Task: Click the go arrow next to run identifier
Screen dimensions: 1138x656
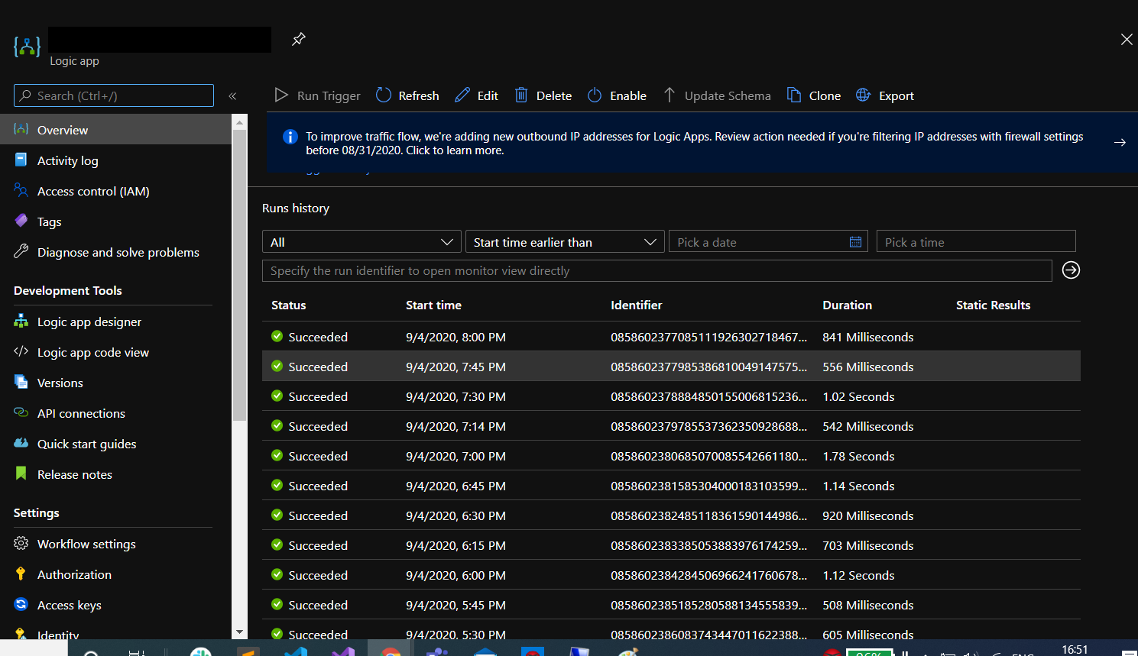Action: pyautogui.click(x=1071, y=270)
